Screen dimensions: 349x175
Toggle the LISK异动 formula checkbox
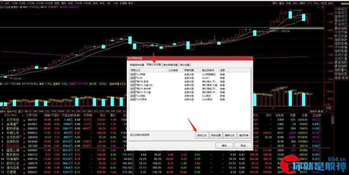132,99
